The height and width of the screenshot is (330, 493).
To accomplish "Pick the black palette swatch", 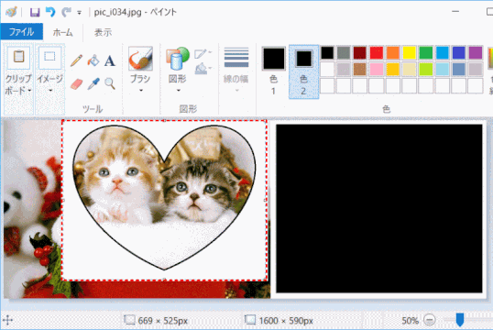I will (327, 52).
